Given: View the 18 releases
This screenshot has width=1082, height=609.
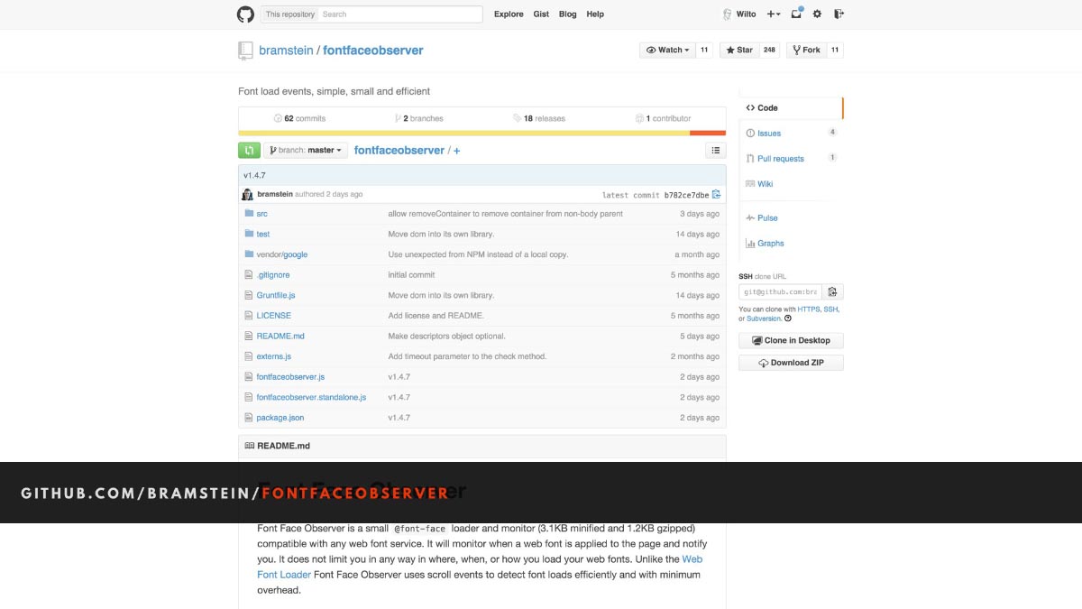Looking at the screenshot, I should pos(539,118).
